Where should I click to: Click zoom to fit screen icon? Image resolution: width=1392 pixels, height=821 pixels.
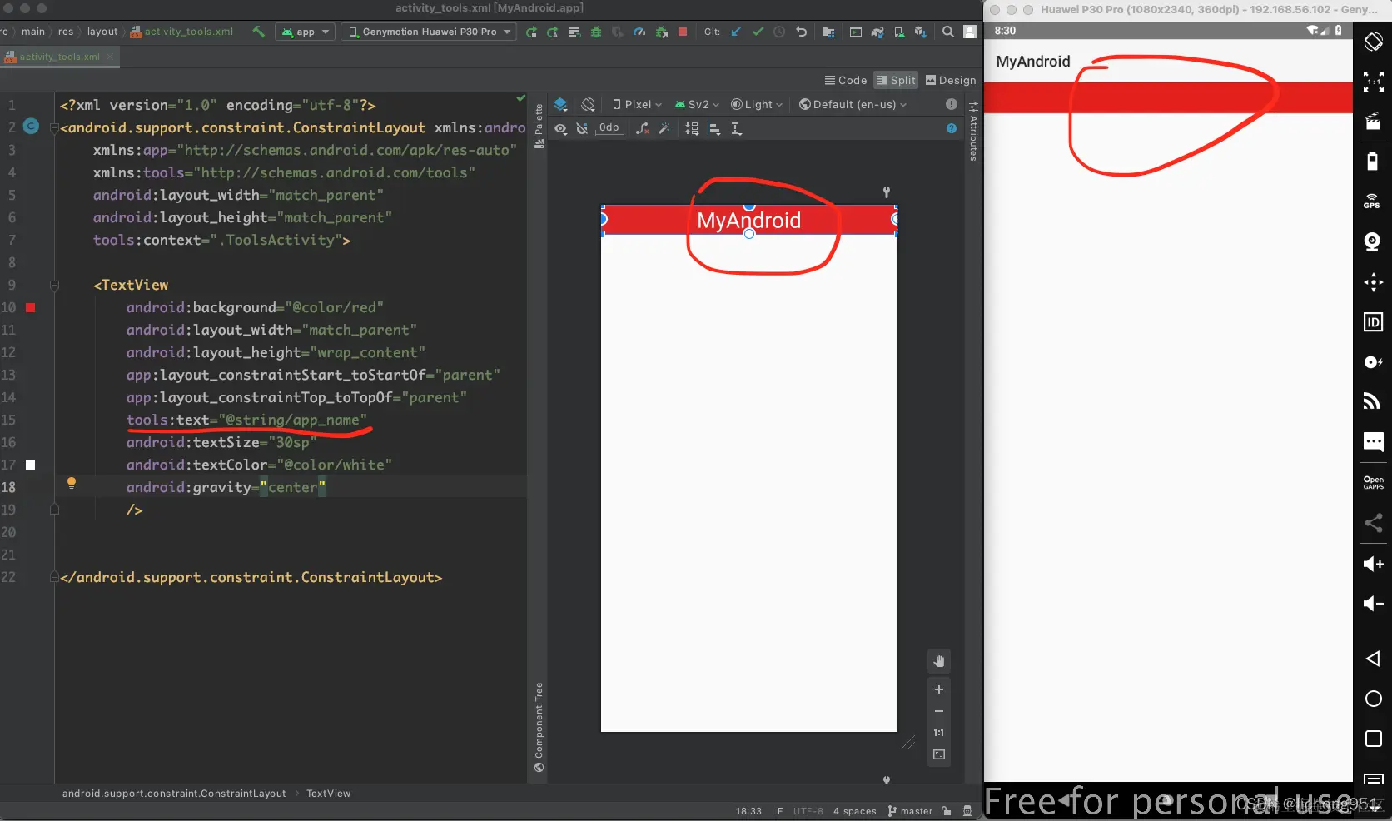(939, 754)
